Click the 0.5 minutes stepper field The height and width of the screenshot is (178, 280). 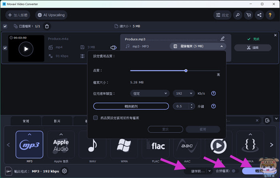184,106
